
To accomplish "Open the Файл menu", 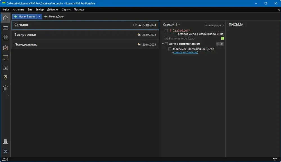I will tap(6, 10).
